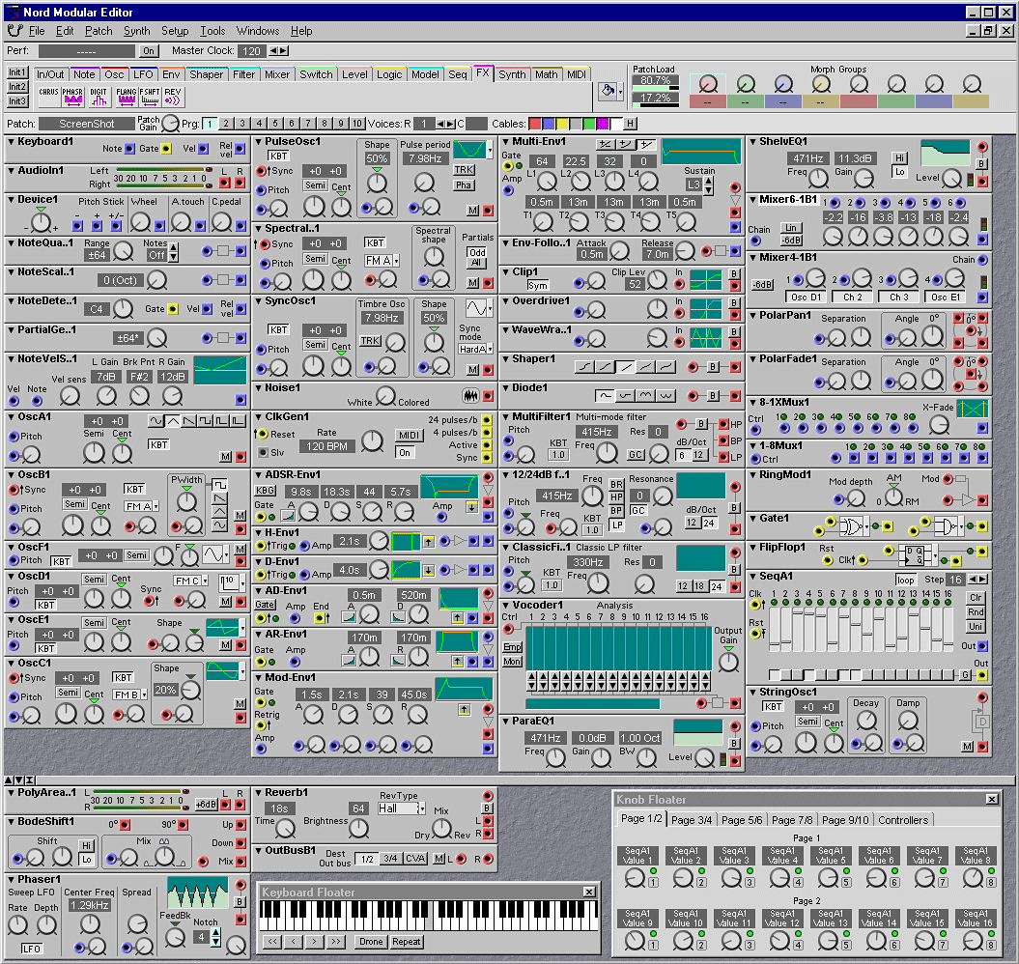Click the Noise1 waveform display icon
Screen dimensions: 1019x964
pyautogui.click(x=470, y=395)
